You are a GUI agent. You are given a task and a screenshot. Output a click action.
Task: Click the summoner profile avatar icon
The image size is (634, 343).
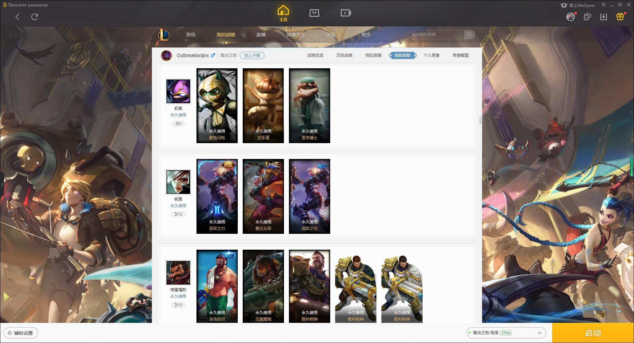(166, 55)
